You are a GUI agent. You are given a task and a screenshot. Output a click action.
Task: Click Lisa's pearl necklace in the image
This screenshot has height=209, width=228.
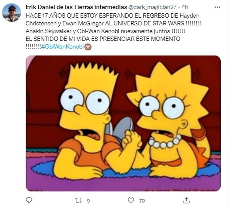point(165,141)
